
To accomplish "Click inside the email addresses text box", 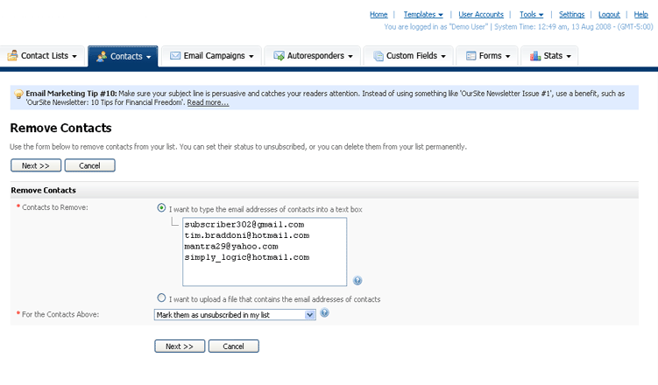I will (x=265, y=251).
